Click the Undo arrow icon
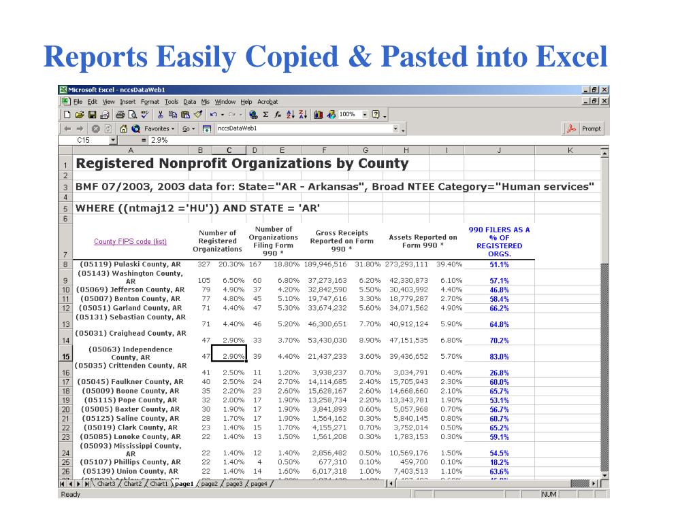This screenshot has width=697, height=522. click(x=213, y=114)
